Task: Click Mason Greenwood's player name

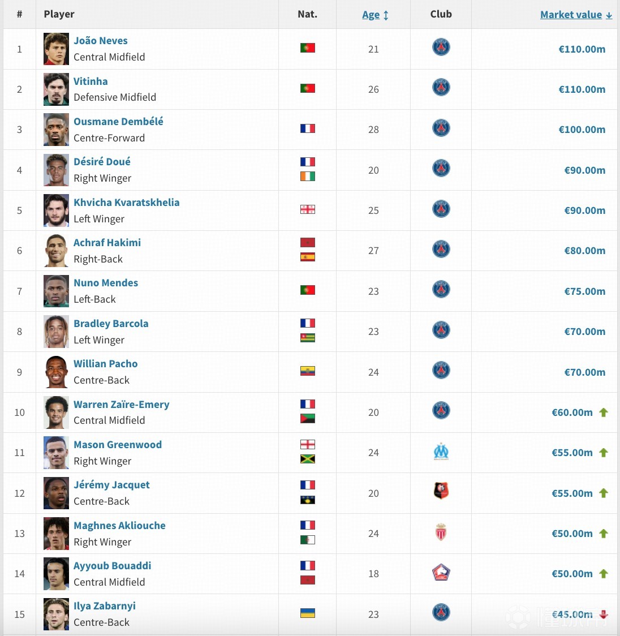Action: (118, 445)
